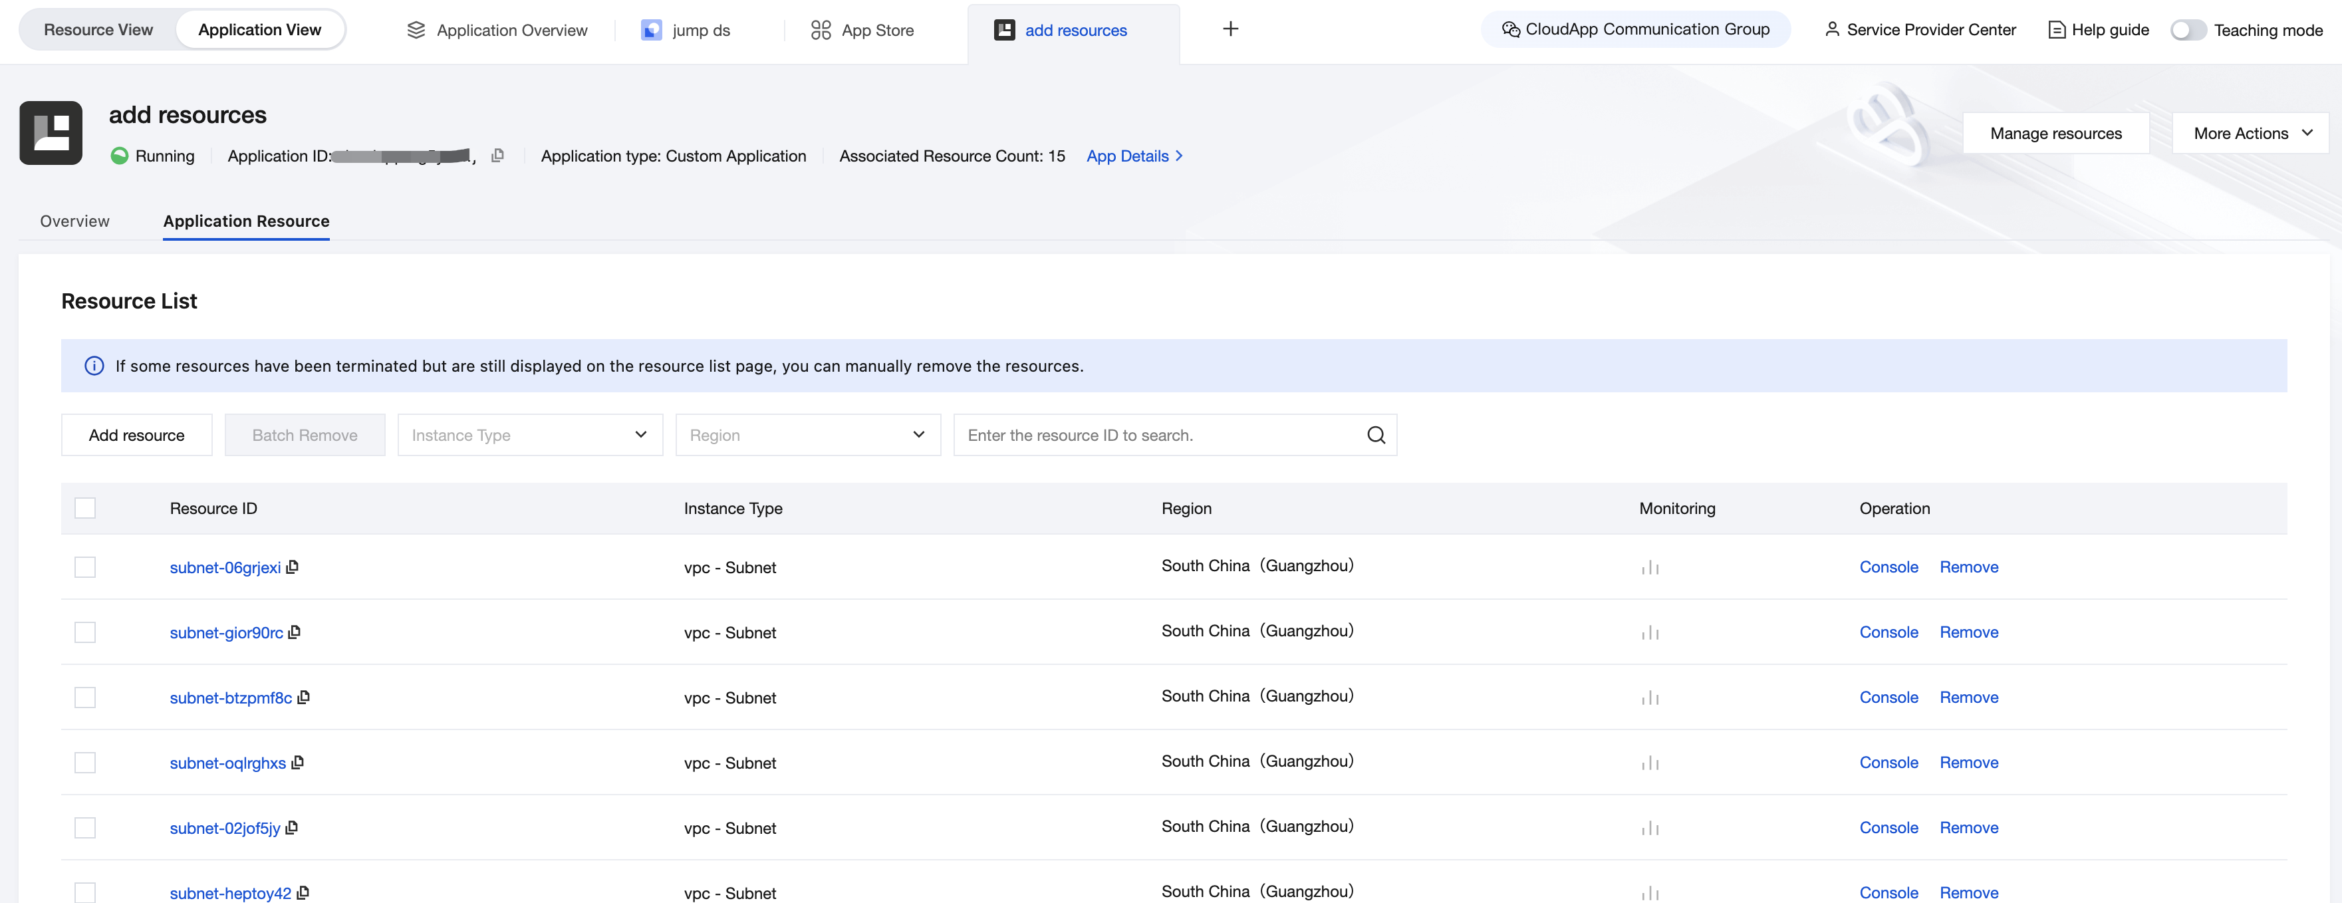Image resolution: width=2342 pixels, height=903 pixels.
Task: Click the search magnifier icon
Action: pos(1376,435)
